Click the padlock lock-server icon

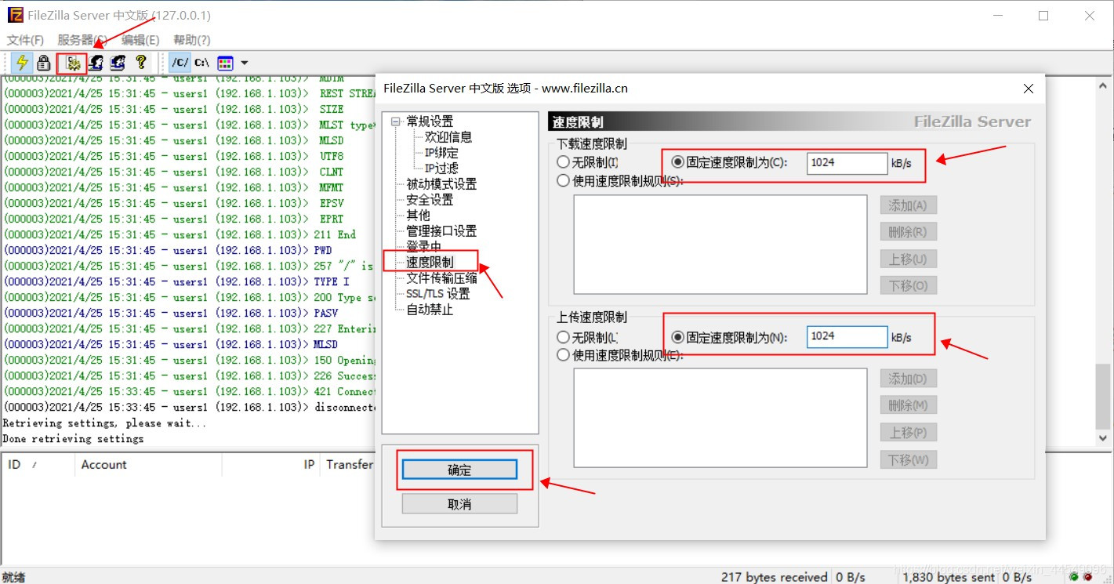(x=44, y=63)
